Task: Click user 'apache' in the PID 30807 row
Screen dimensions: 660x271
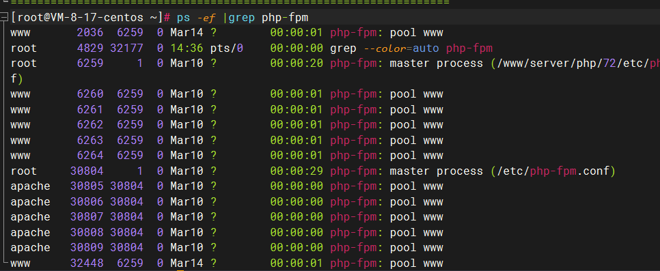Action: [30, 218]
